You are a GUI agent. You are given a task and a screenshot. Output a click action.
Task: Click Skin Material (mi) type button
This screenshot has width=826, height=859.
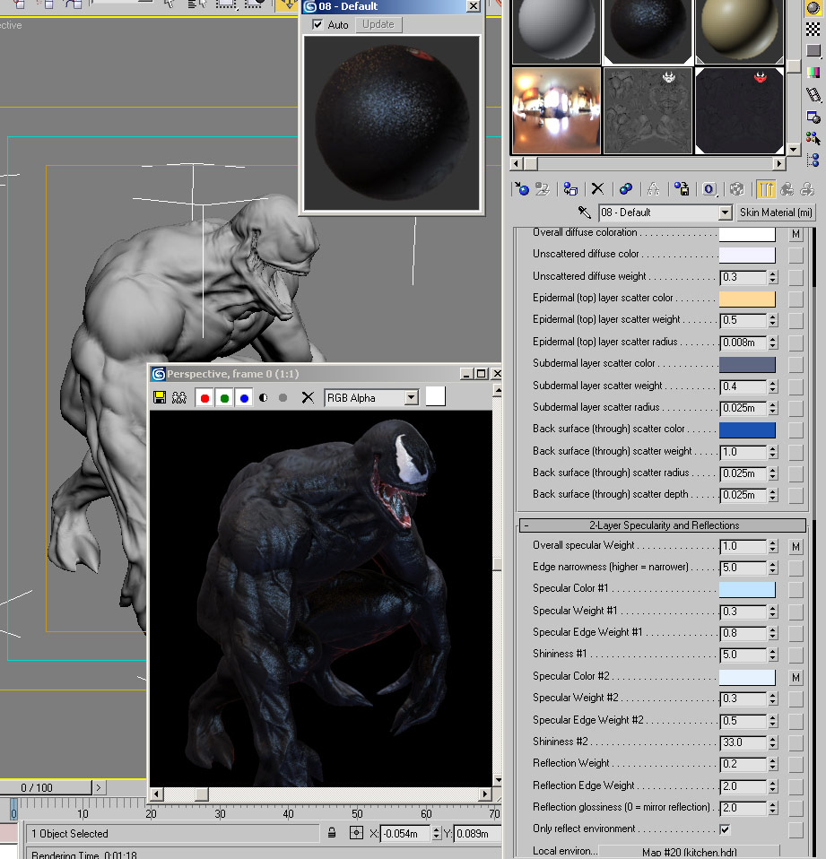click(776, 212)
